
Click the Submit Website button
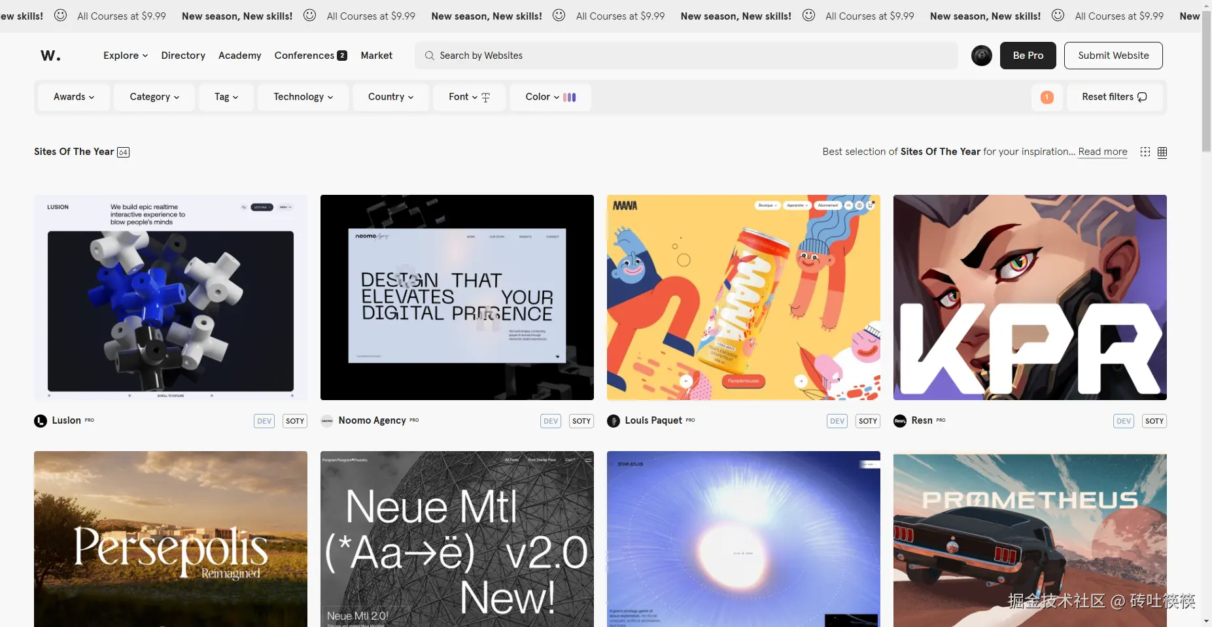click(x=1113, y=56)
